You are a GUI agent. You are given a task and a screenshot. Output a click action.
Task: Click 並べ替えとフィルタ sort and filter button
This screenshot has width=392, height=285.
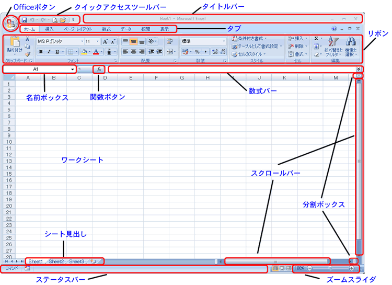[x=333, y=47]
